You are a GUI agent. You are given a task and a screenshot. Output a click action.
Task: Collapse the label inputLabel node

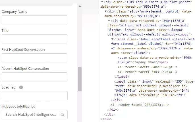point(113,39)
